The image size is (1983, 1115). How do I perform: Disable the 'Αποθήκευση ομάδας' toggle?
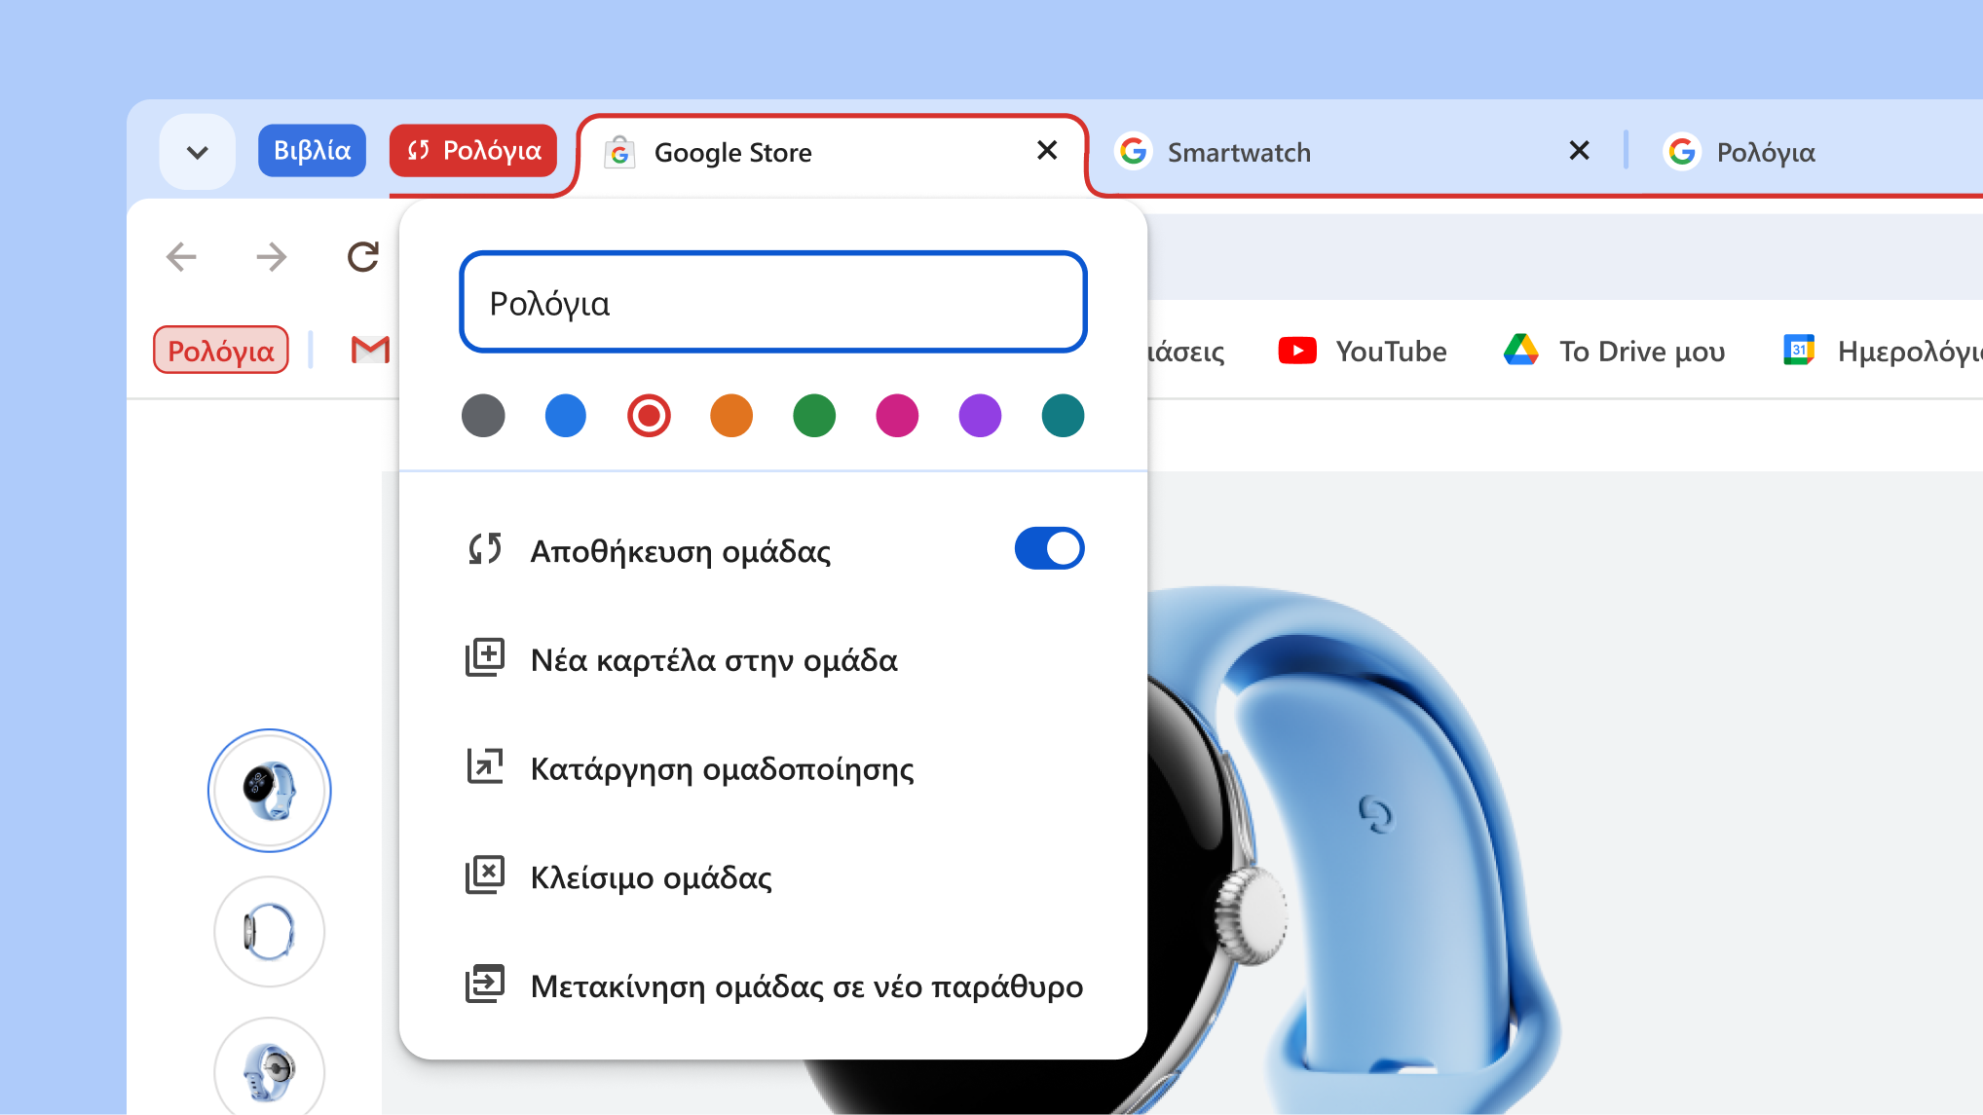point(1049,548)
